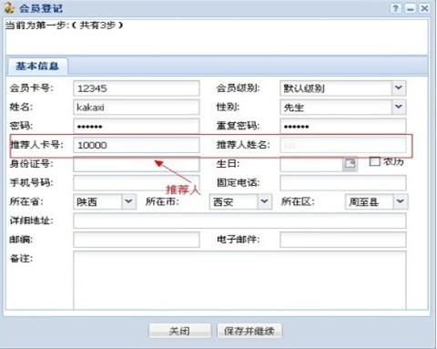Click the 陕西 province value
437x349 pixels.
[x=86, y=202]
